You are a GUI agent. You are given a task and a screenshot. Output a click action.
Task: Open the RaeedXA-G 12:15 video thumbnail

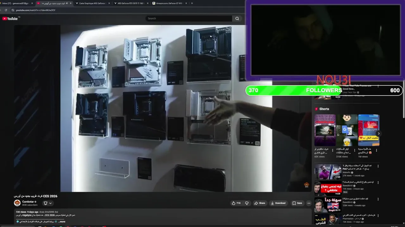(x=327, y=205)
